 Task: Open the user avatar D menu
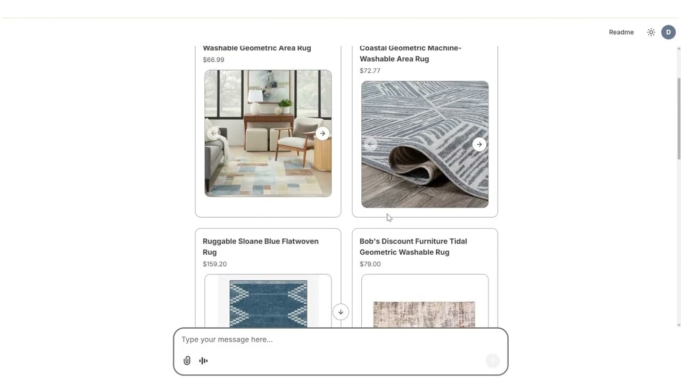668,32
